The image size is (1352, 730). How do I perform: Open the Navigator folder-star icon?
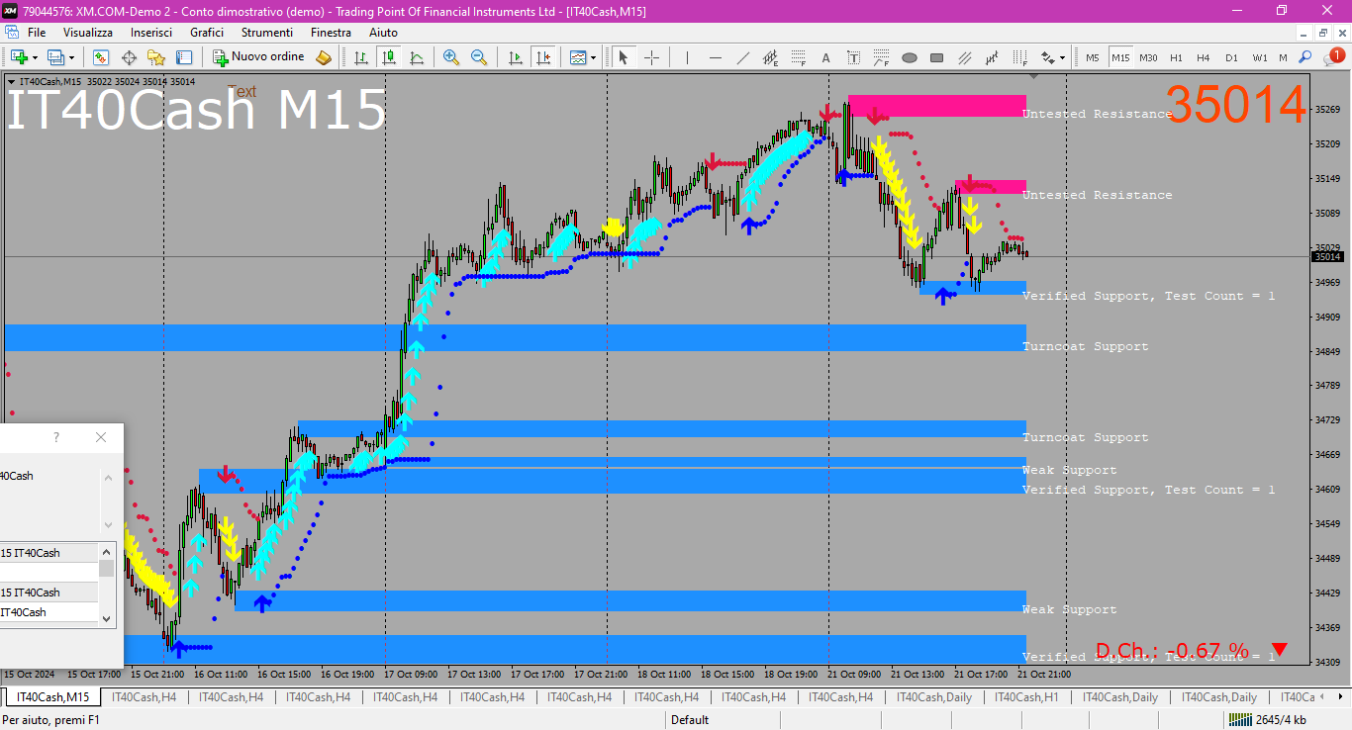pos(156,57)
